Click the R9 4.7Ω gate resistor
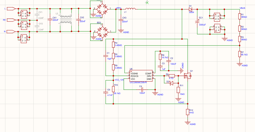This screenshot has width=255, height=132. 172,76
